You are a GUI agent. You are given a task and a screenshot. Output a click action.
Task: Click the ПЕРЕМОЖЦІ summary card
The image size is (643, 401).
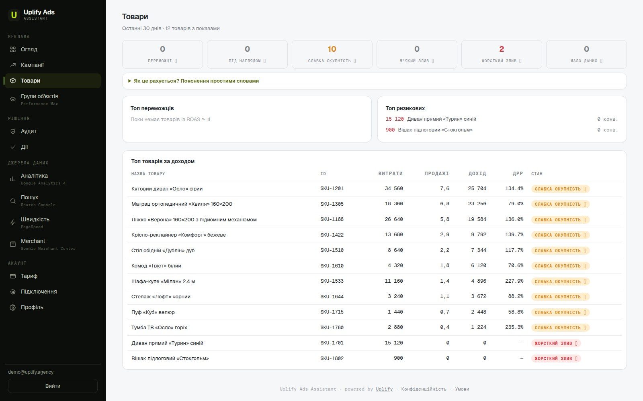162,54
